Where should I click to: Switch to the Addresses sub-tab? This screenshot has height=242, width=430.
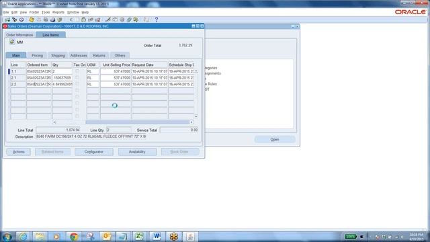pyautogui.click(x=79, y=55)
